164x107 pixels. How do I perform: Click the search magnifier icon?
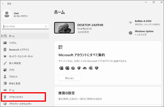[x=46, y=27]
